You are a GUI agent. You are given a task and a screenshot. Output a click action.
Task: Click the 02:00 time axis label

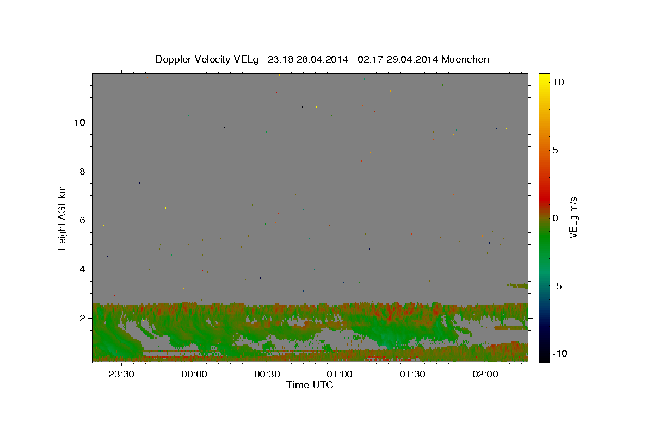(x=485, y=374)
